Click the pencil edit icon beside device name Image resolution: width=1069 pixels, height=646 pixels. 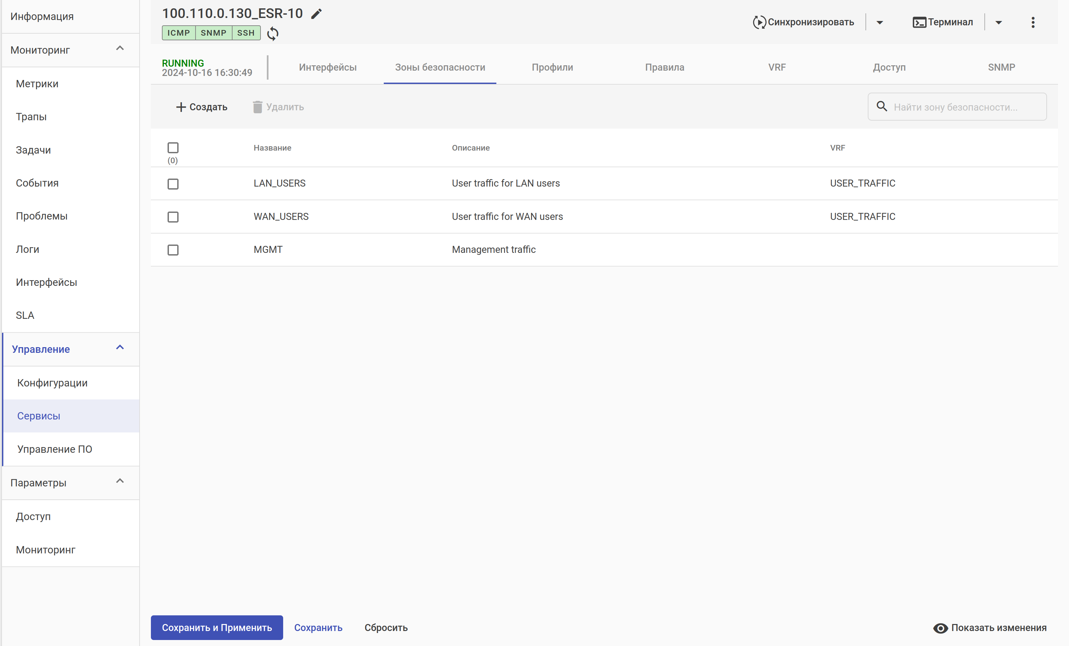pyautogui.click(x=316, y=14)
